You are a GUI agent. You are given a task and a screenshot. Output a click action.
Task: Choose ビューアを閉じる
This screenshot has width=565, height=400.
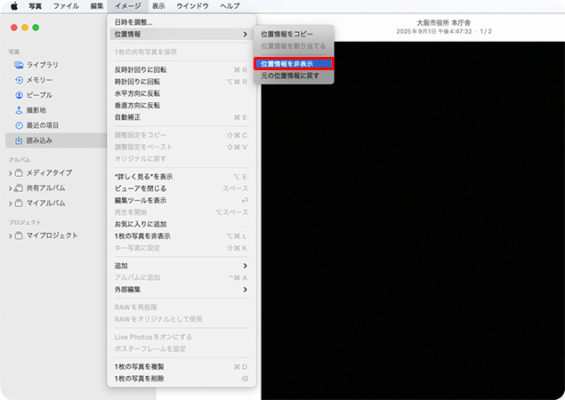point(182,188)
